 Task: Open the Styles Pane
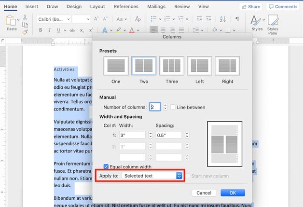273,25
